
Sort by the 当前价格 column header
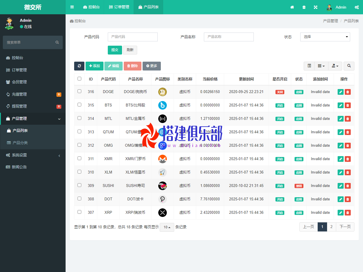210,79
